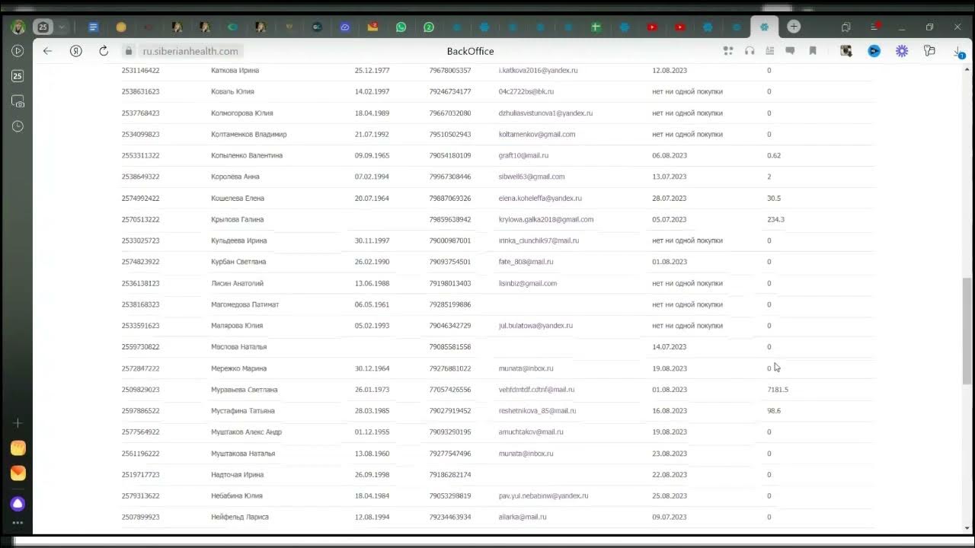Open the sidebar three dots menu
The height and width of the screenshot is (548, 975).
(18, 523)
